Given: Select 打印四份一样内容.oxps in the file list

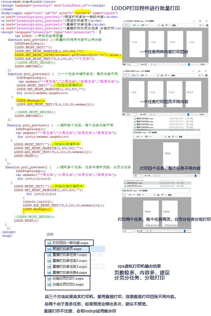Looking at the screenshot, I should (70, 243).
